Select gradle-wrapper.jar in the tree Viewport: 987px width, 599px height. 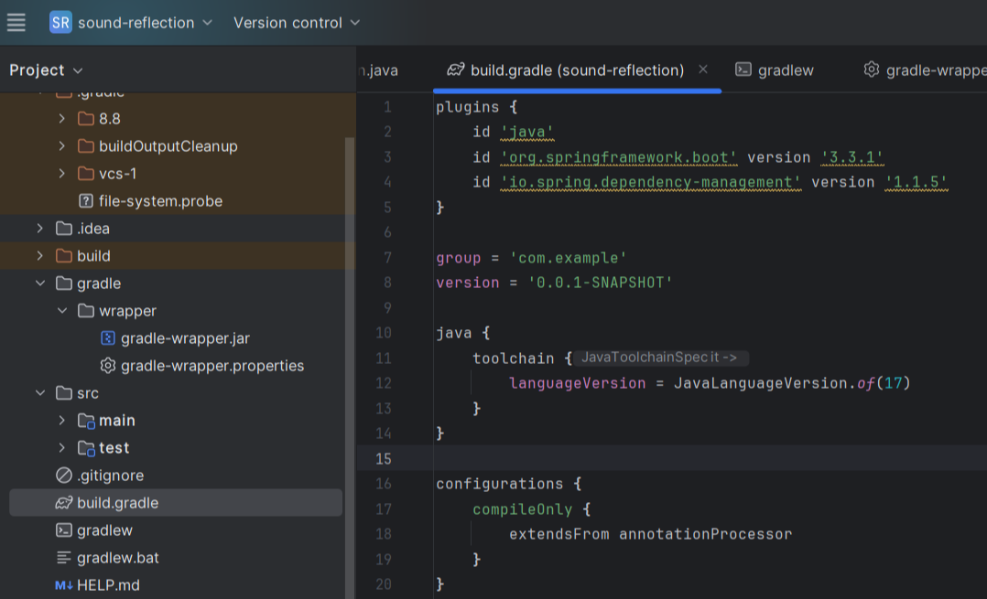(185, 338)
